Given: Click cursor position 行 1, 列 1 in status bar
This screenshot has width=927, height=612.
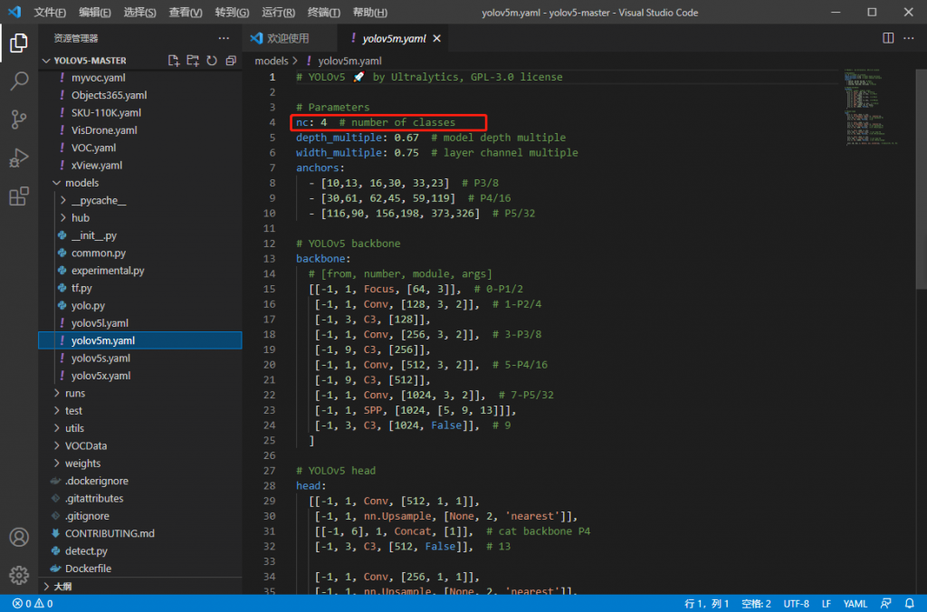Looking at the screenshot, I should 706,604.
